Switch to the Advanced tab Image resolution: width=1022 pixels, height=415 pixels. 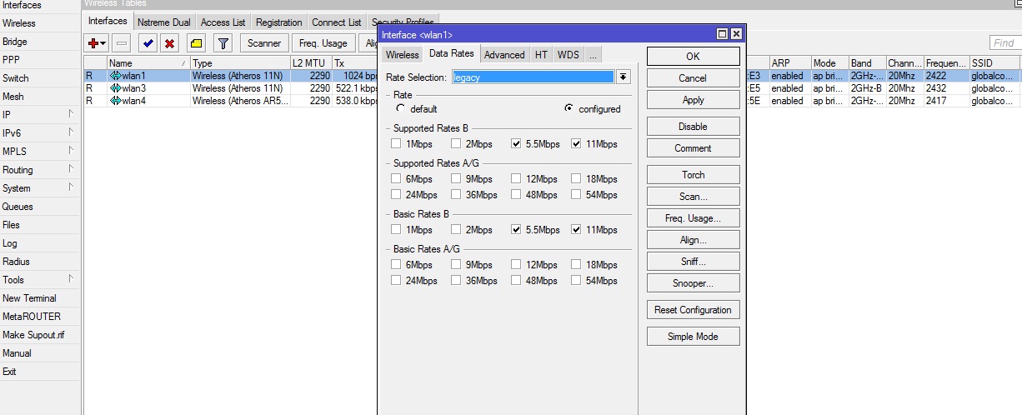[504, 54]
